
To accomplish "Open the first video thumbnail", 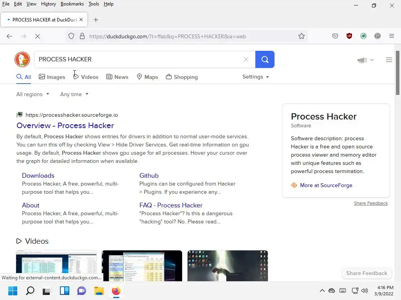I will [x=56, y=266].
